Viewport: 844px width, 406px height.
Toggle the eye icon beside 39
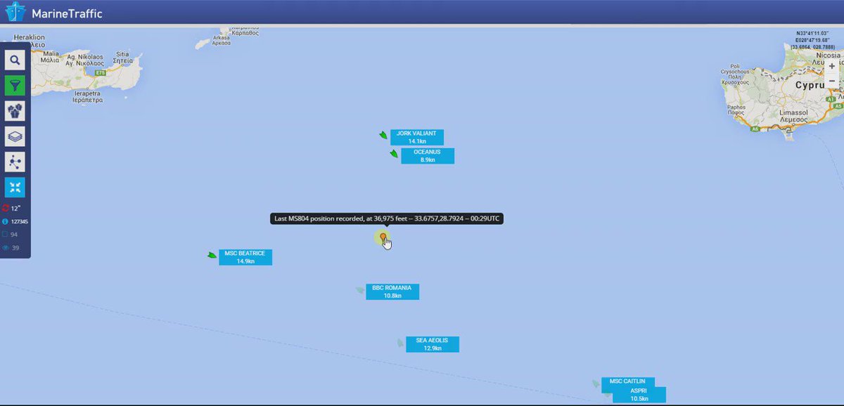coord(6,248)
